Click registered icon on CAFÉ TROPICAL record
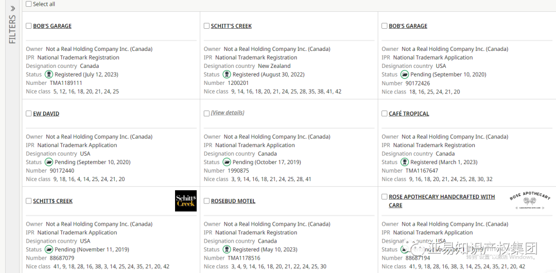The image size is (556, 273). (405, 162)
